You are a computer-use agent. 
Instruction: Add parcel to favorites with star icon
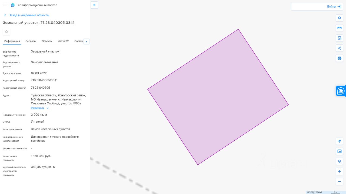coord(6,32)
